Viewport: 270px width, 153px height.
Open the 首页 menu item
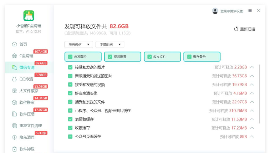click(x=23, y=44)
